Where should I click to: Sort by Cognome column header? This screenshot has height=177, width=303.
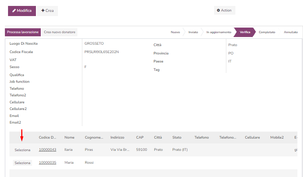click(x=94, y=138)
